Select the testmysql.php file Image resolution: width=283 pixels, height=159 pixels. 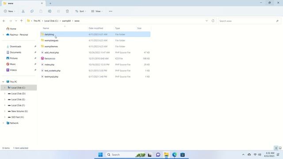95,76
